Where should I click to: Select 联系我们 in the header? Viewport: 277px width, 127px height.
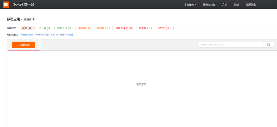tap(251, 5)
